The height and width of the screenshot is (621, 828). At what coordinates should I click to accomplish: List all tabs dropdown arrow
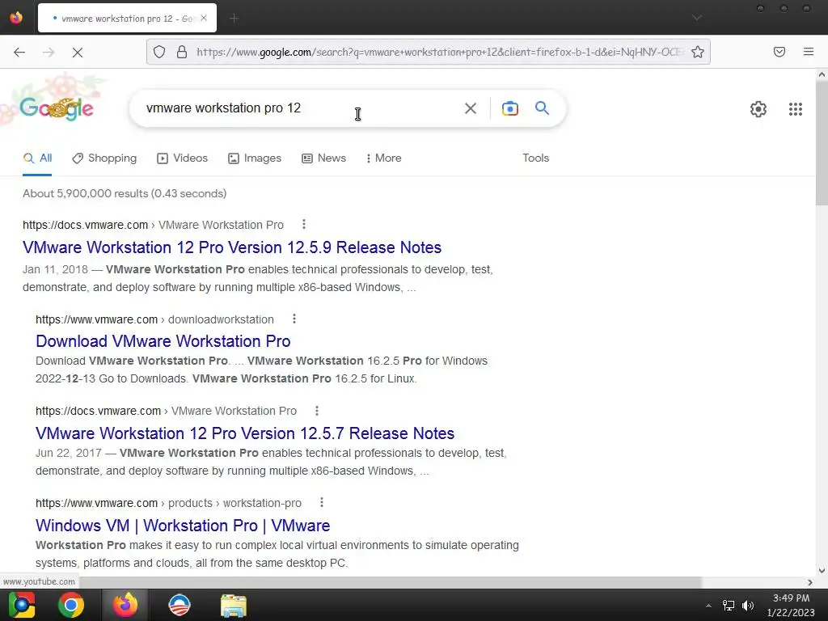coord(696,18)
